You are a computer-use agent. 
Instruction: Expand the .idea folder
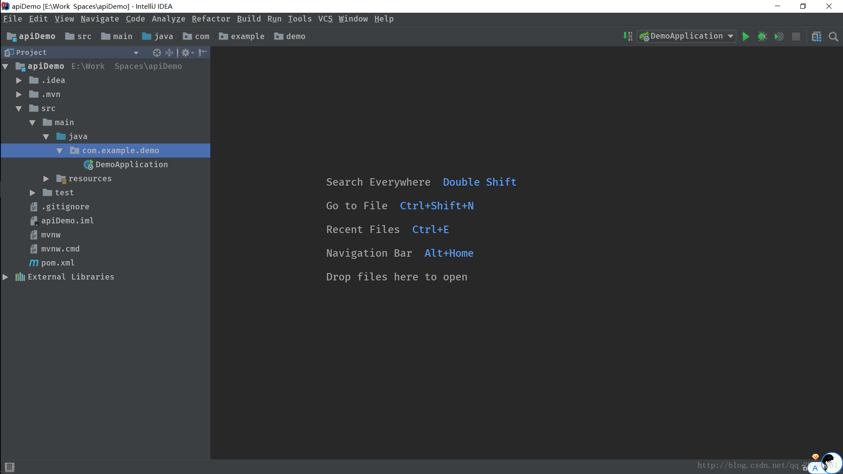pyautogui.click(x=19, y=80)
